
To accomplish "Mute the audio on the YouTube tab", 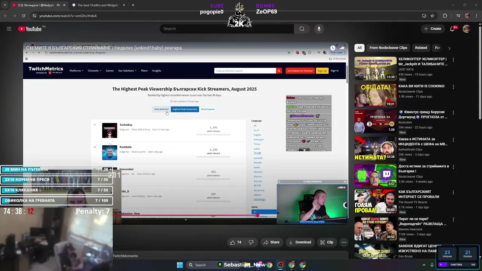I will (x=58, y=5).
